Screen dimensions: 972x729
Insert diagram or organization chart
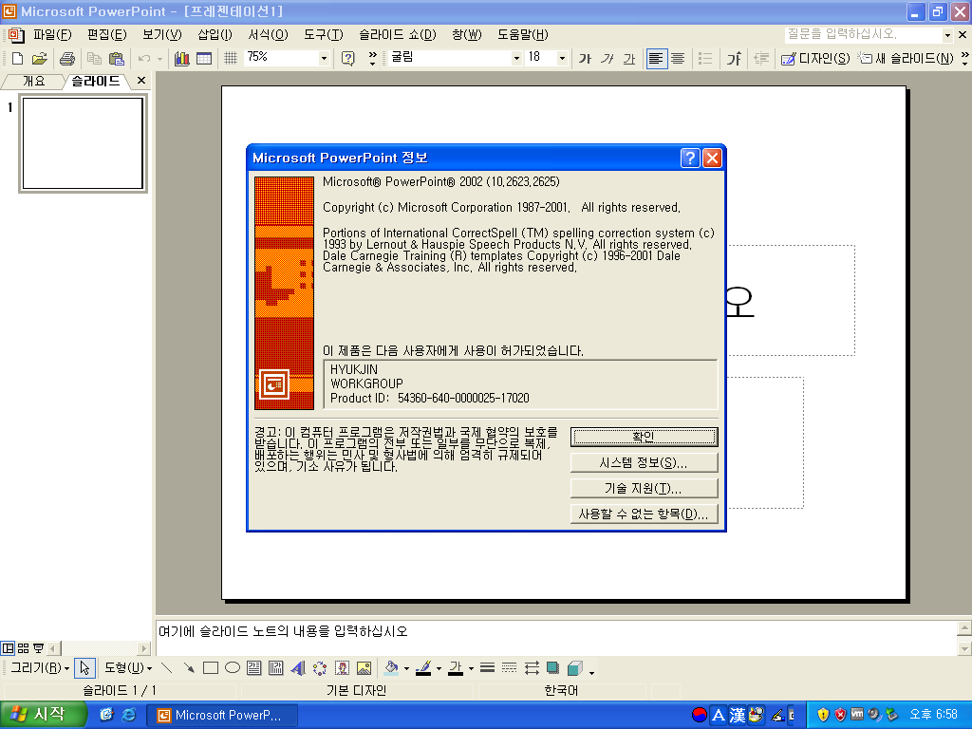320,668
